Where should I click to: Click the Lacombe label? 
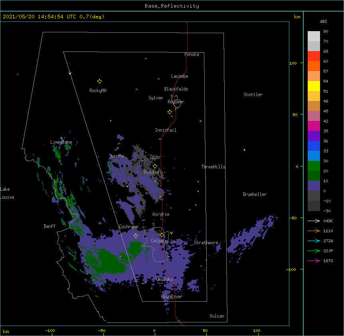pyautogui.click(x=180, y=76)
